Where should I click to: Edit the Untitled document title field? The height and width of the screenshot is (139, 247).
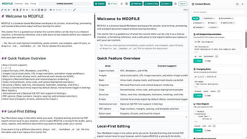65,4
